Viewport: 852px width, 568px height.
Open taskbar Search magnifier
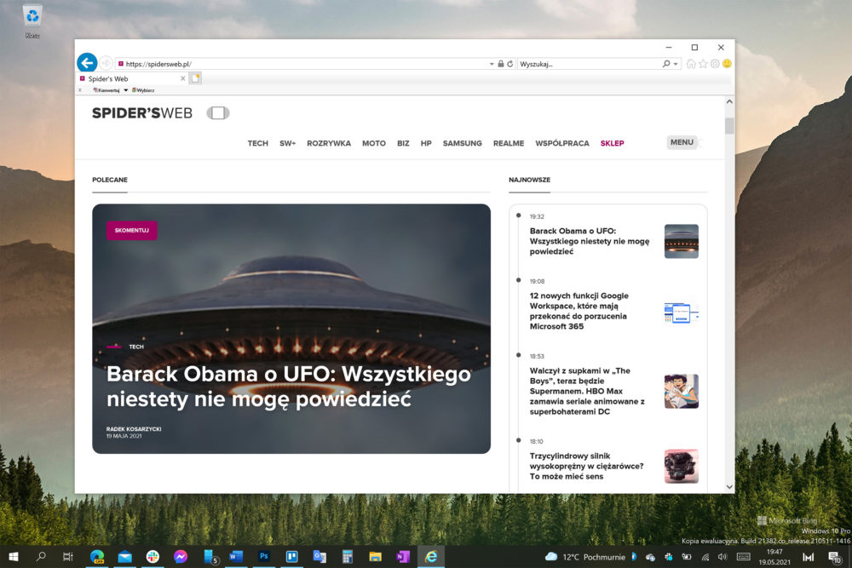[x=41, y=557]
